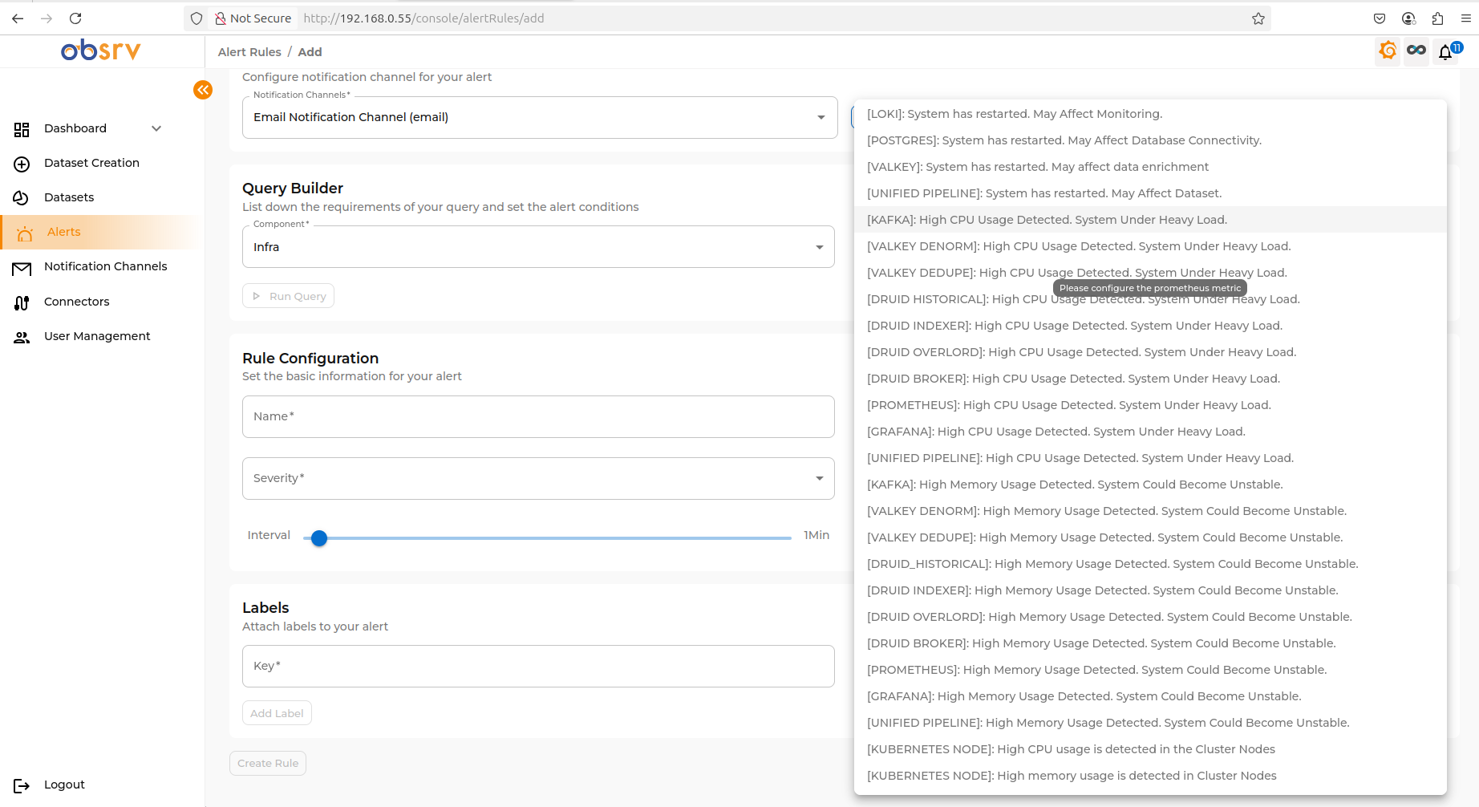Click the Dashboard grid icon
The image size is (1479, 807).
click(x=22, y=129)
